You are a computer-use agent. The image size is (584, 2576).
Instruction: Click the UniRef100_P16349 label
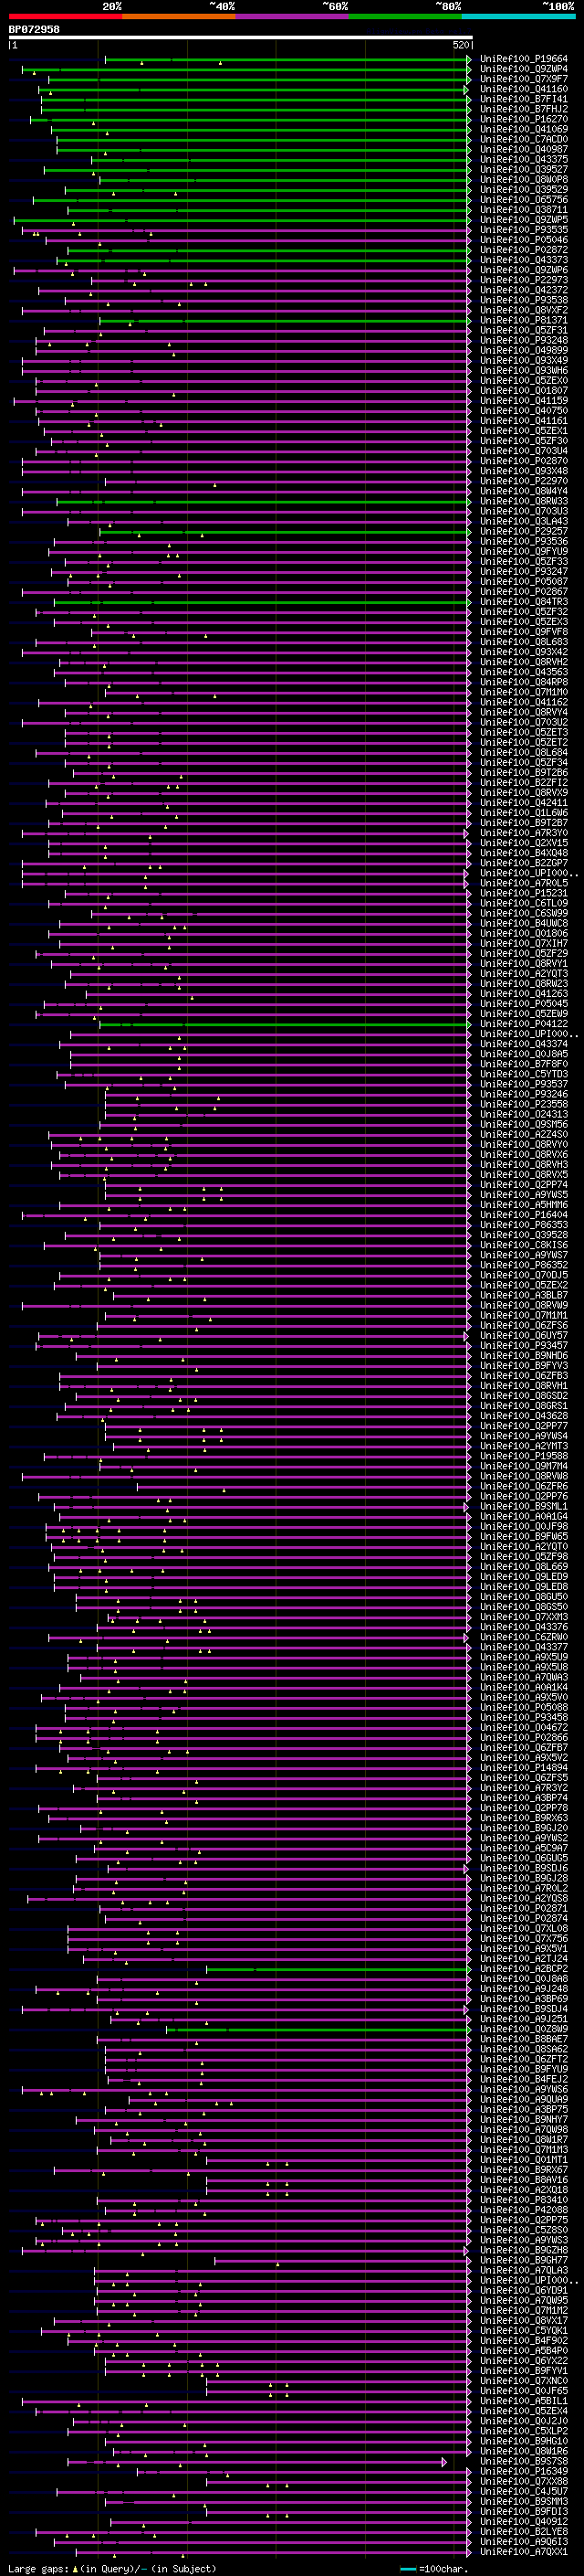point(523,2471)
